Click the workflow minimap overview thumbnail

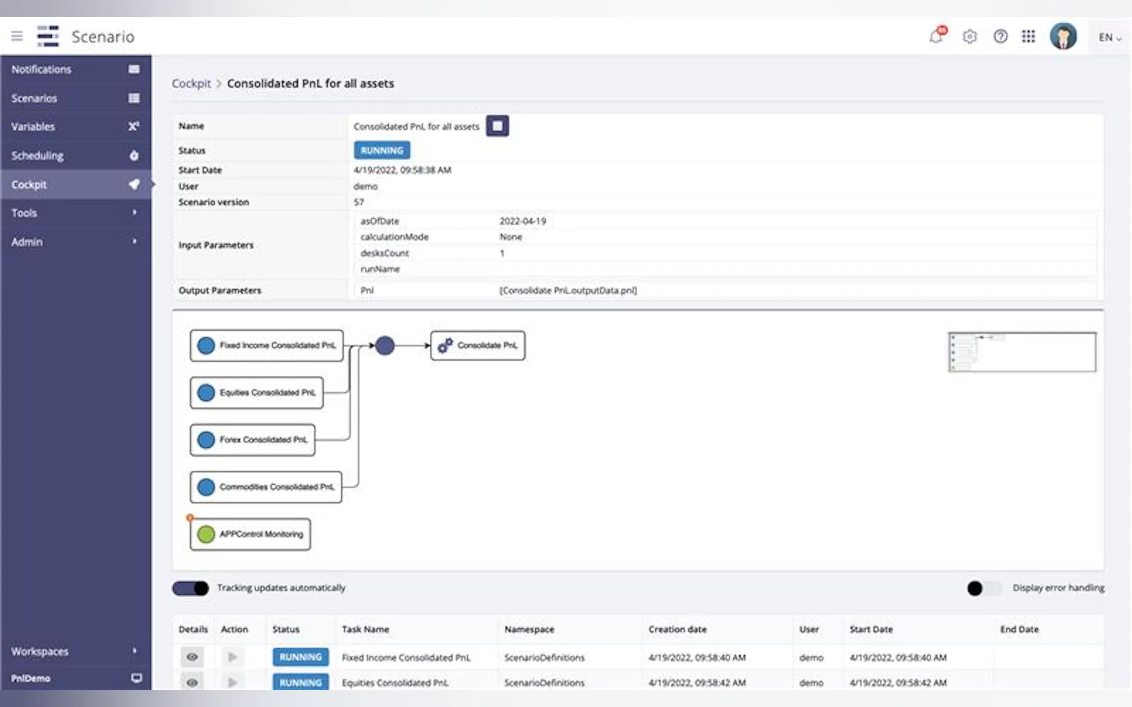tap(1021, 352)
